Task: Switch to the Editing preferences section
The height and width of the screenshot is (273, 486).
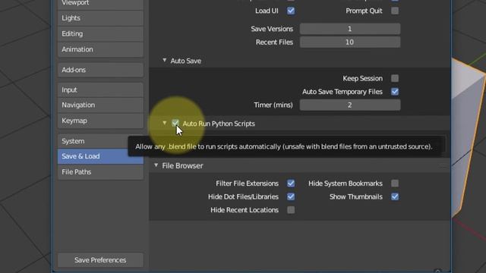Action: 100,33
